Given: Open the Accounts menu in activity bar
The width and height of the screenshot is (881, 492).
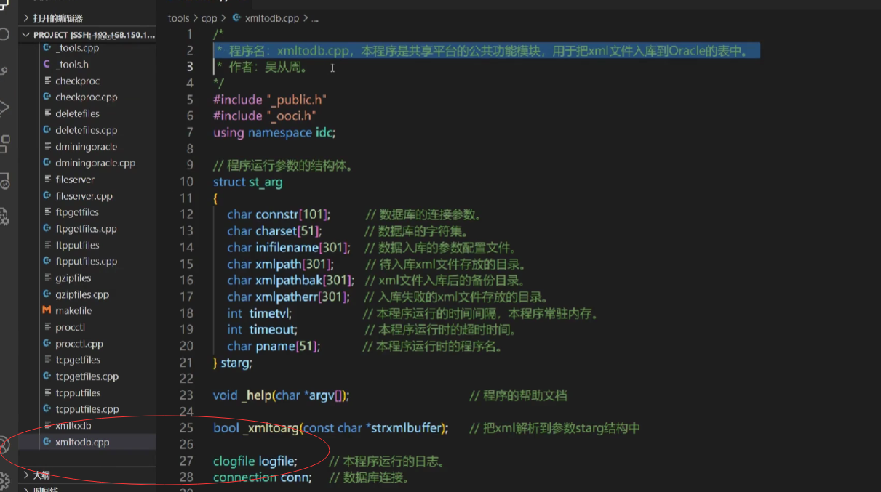Looking at the screenshot, I should pyautogui.click(x=4, y=445).
